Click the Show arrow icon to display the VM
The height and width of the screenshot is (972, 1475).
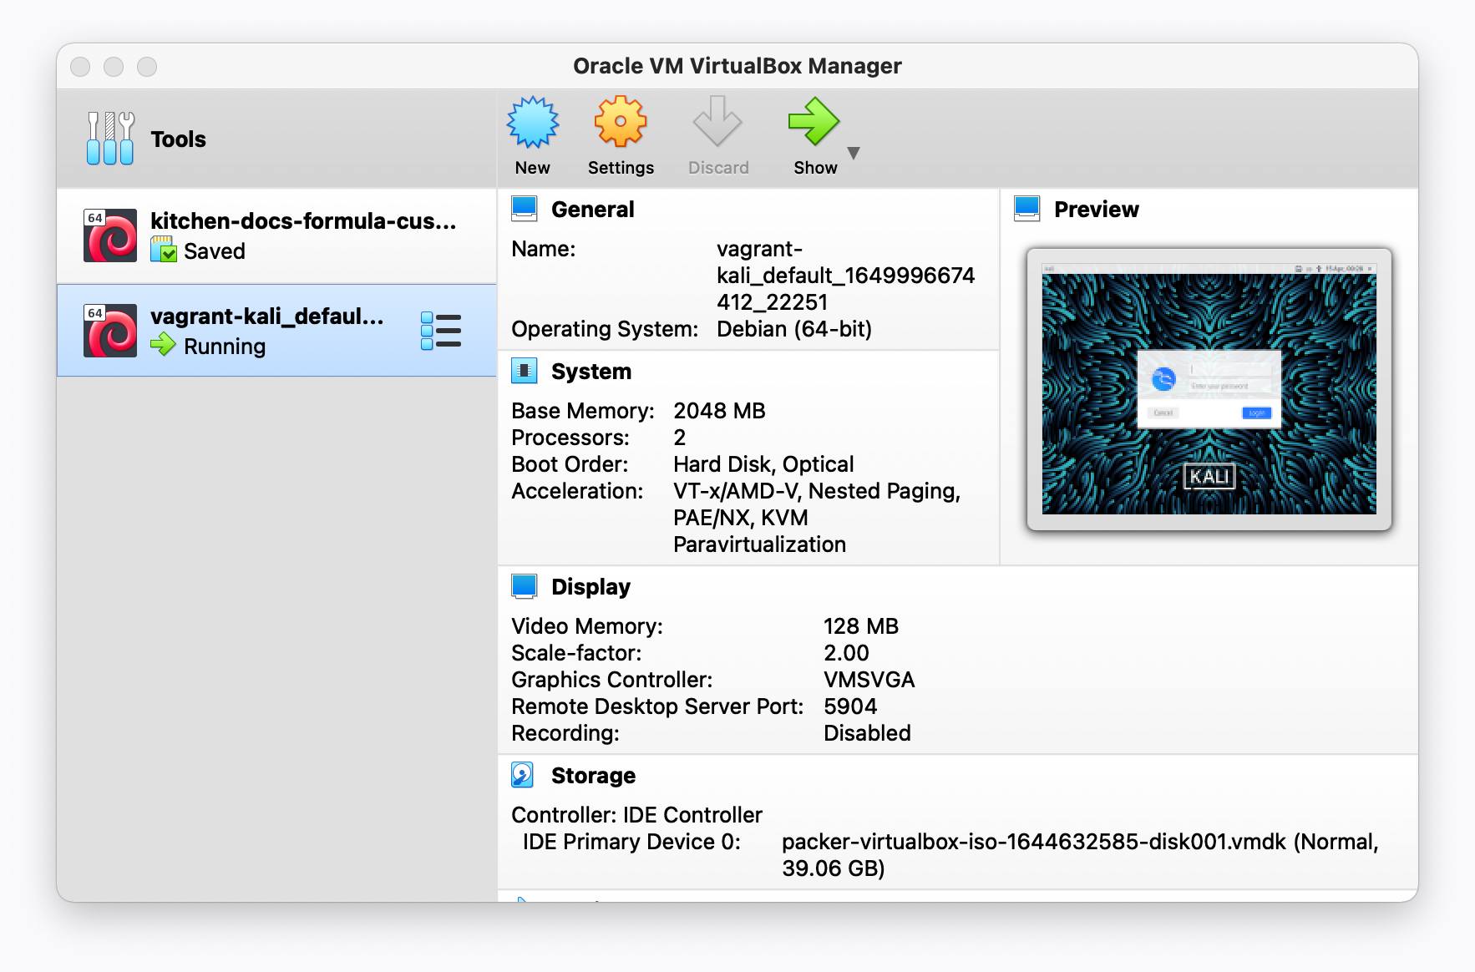click(814, 122)
